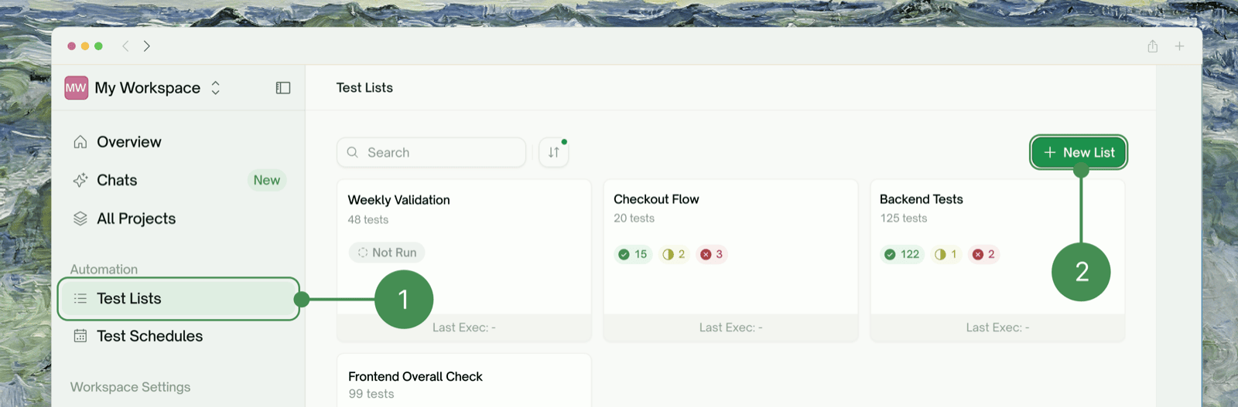The height and width of the screenshot is (407, 1238).
Task: Go back with the left chevron
Action: tap(125, 46)
